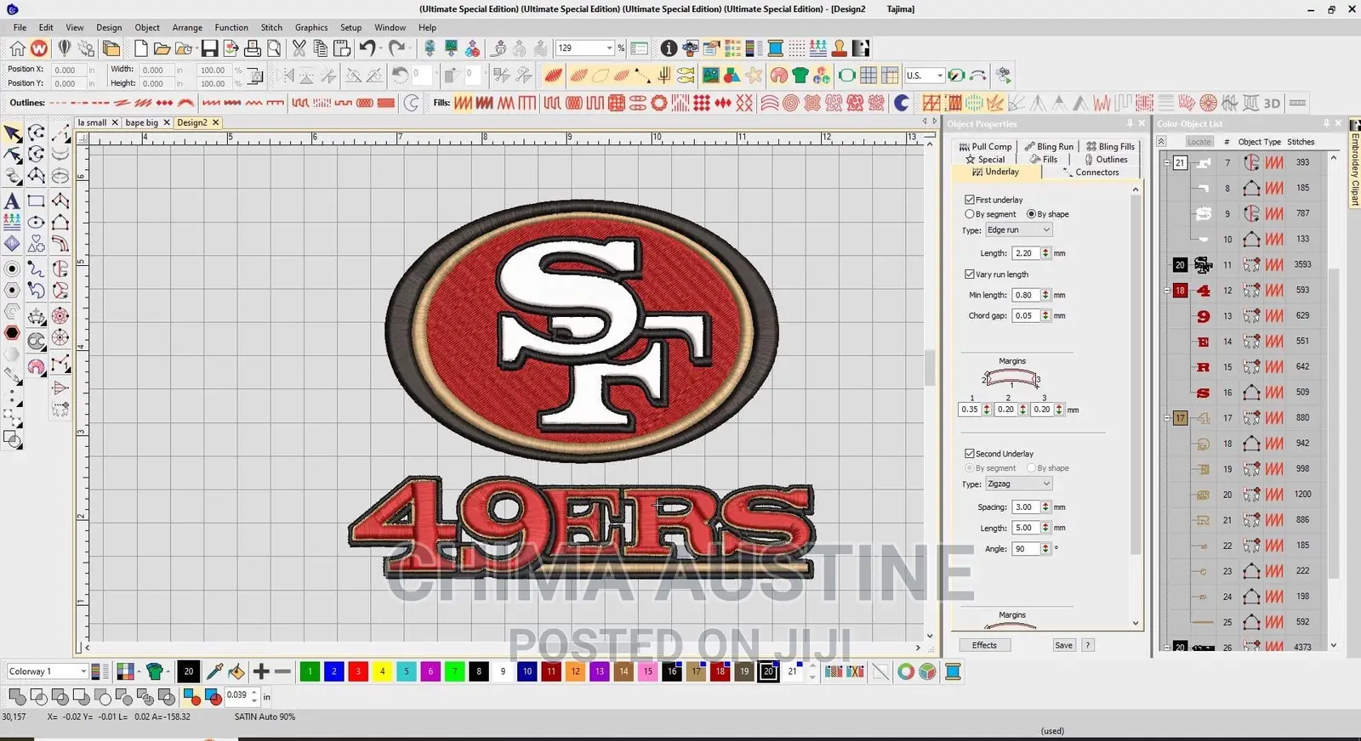Open the Connectors properties tab
The width and height of the screenshot is (1361, 741).
pyautogui.click(x=1091, y=172)
